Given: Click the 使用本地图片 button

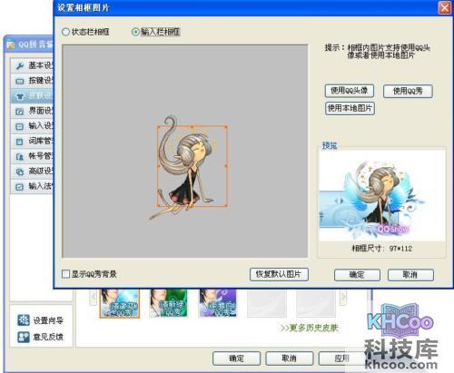Looking at the screenshot, I should pyautogui.click(x=350, y=108).
